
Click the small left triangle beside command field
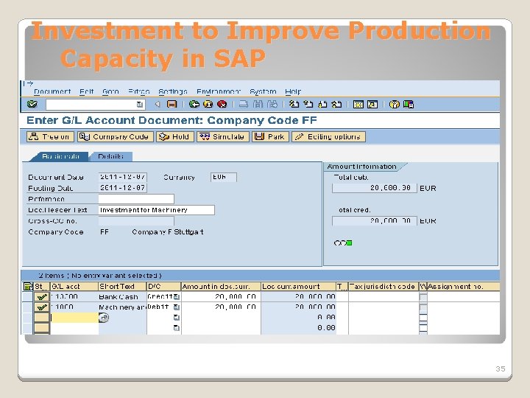tap(158, 104)
